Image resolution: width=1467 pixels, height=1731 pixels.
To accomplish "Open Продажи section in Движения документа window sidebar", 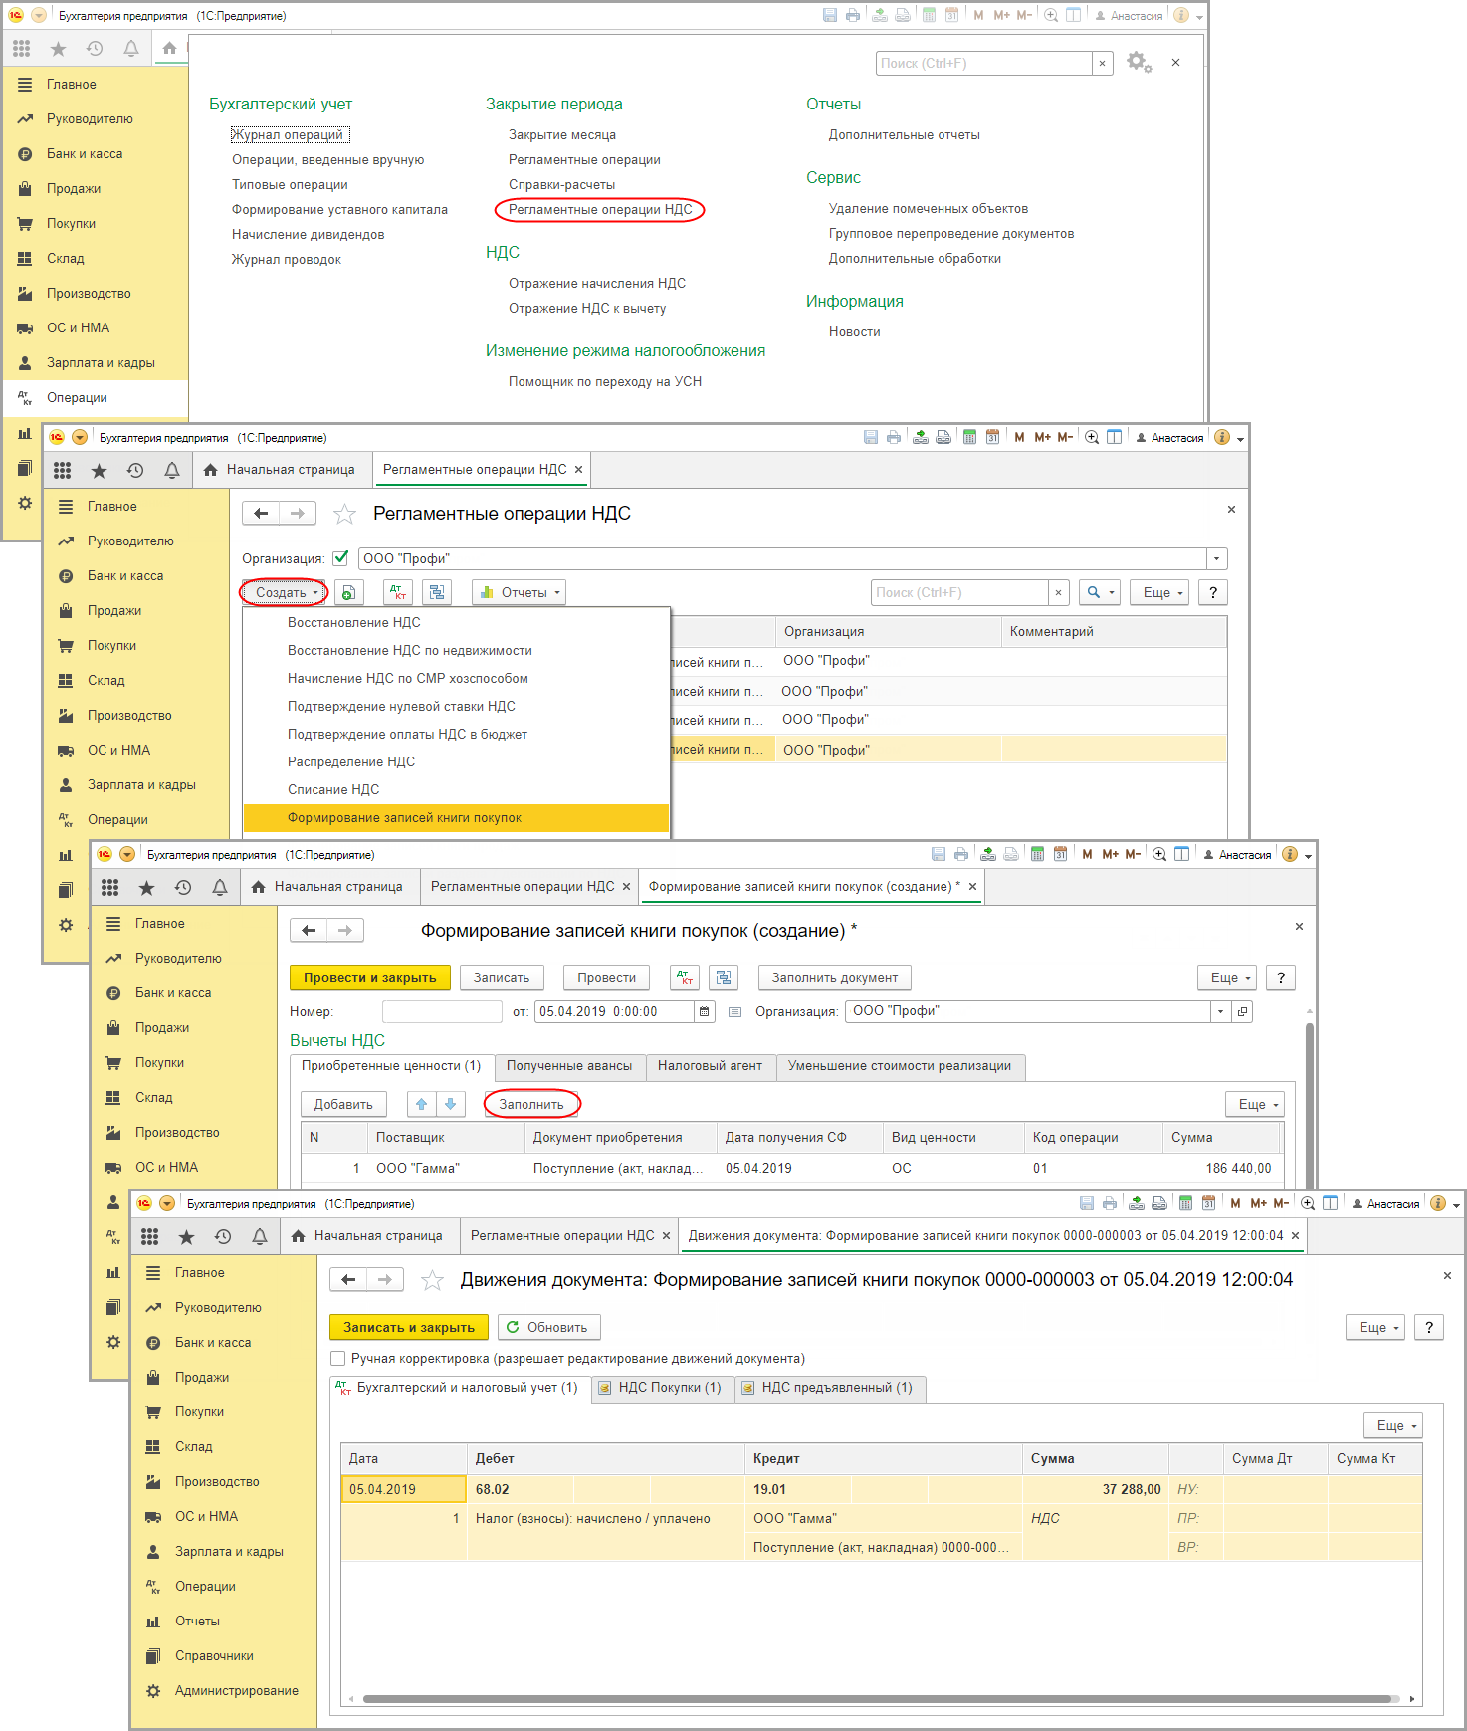I will tap(202, 1378).
